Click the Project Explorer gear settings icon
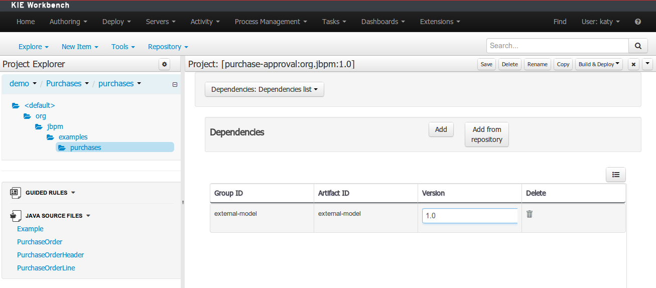The image size is (656, 288). (x=165, y=64)
